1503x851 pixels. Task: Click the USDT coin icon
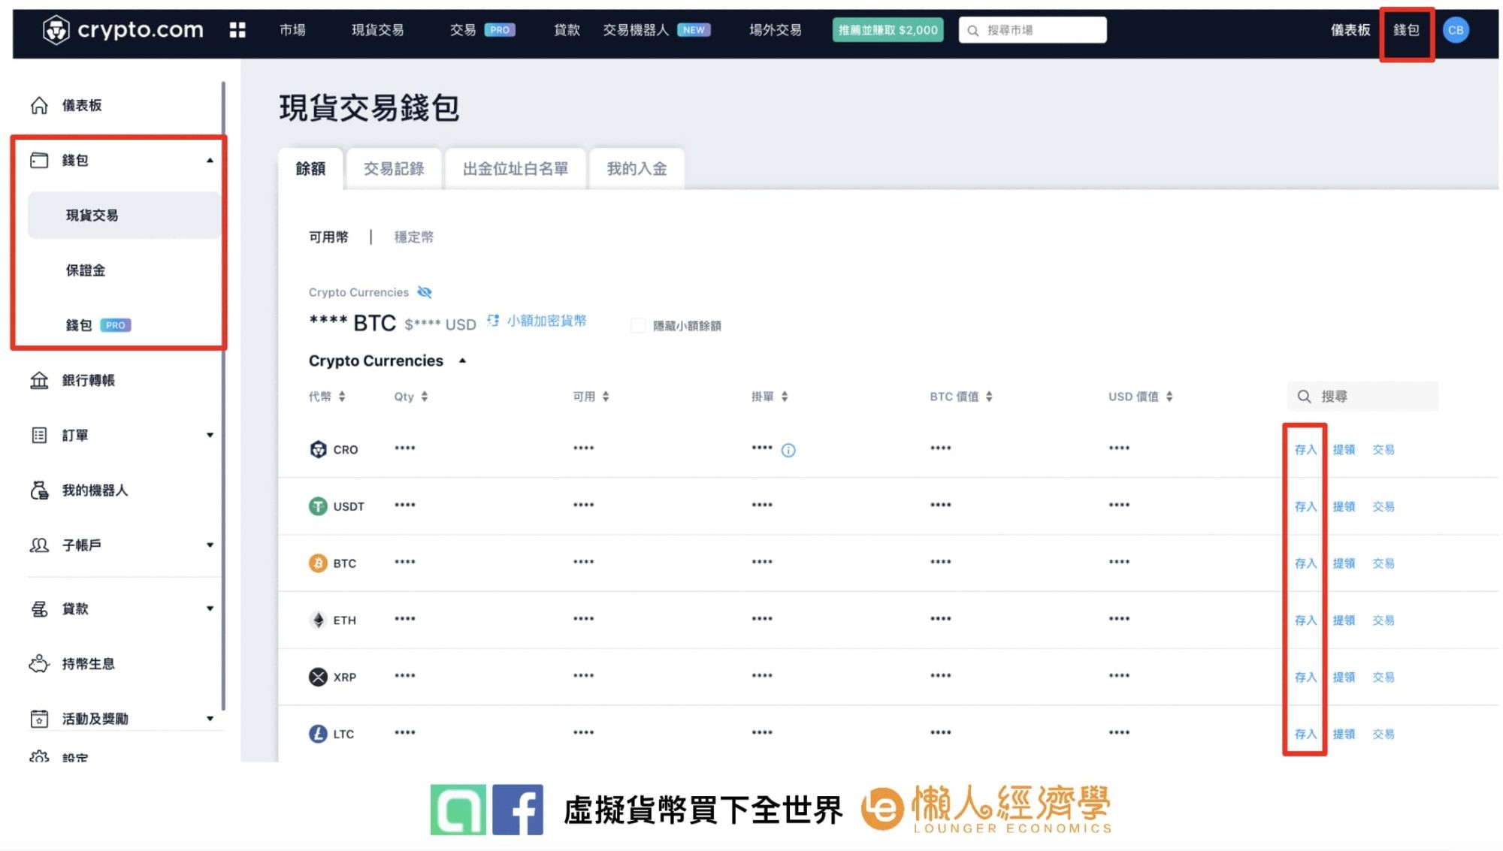[x=318, y=506]
